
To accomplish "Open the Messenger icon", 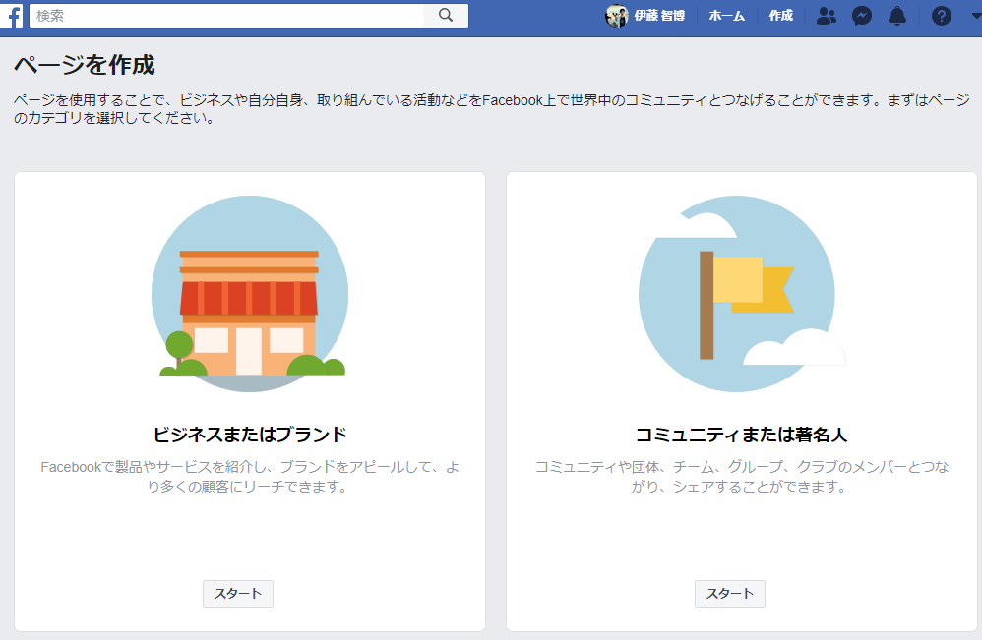I will [862, 16].
